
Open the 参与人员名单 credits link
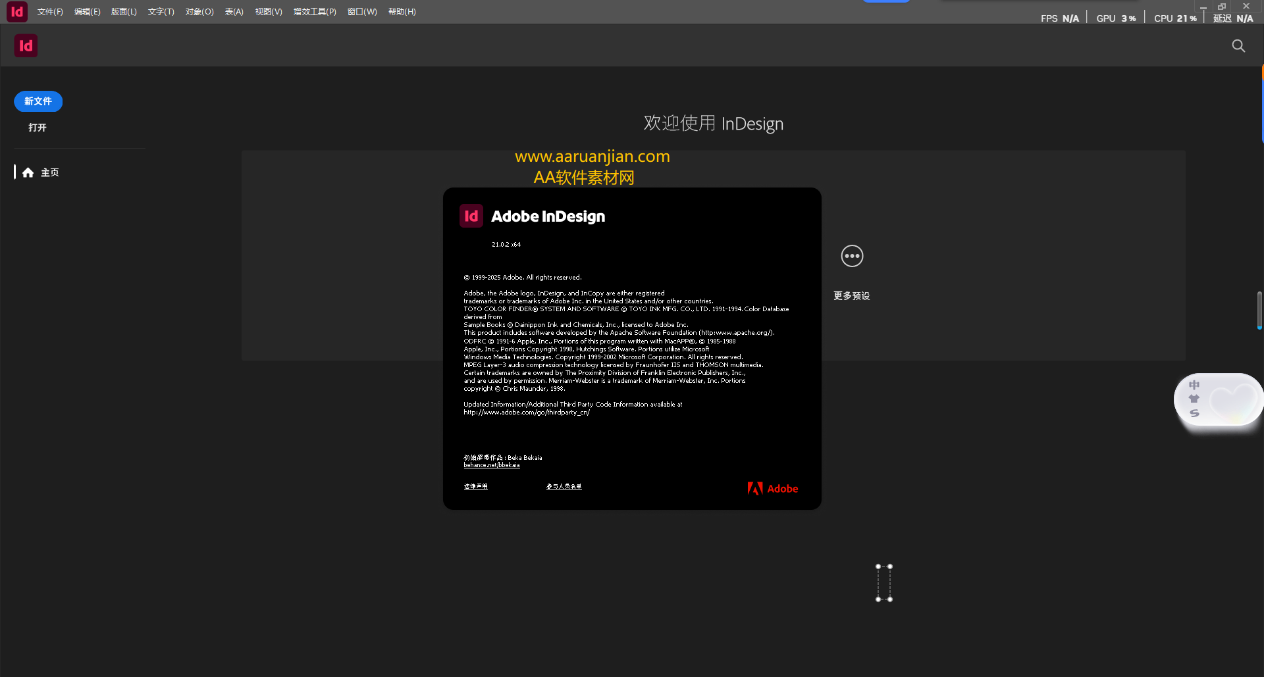click(x=564, y=486)
